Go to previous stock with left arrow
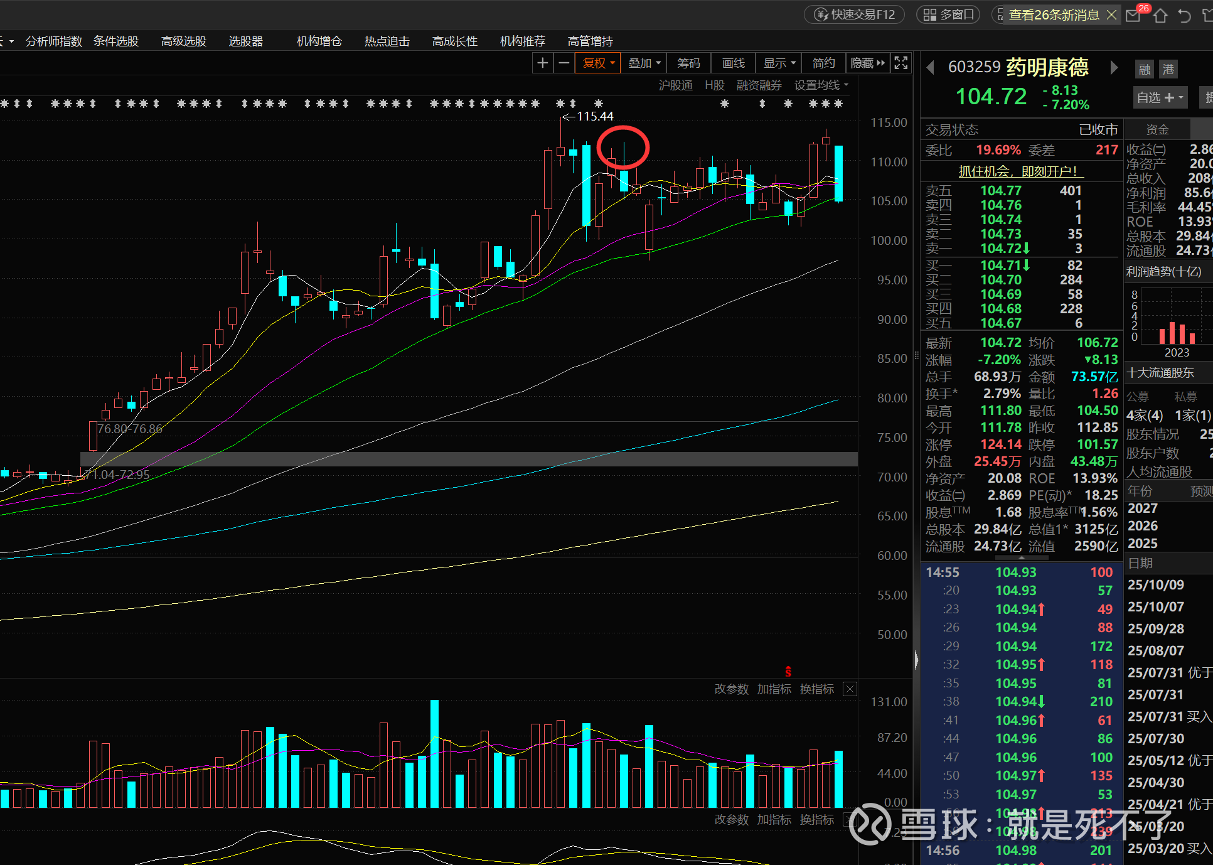The image size is (1213, 865). pyautogui.click(x=931, y=67)
